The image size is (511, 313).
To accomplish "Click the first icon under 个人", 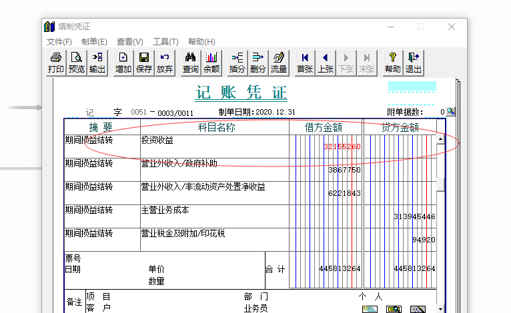I will click(x=370, y=309).
